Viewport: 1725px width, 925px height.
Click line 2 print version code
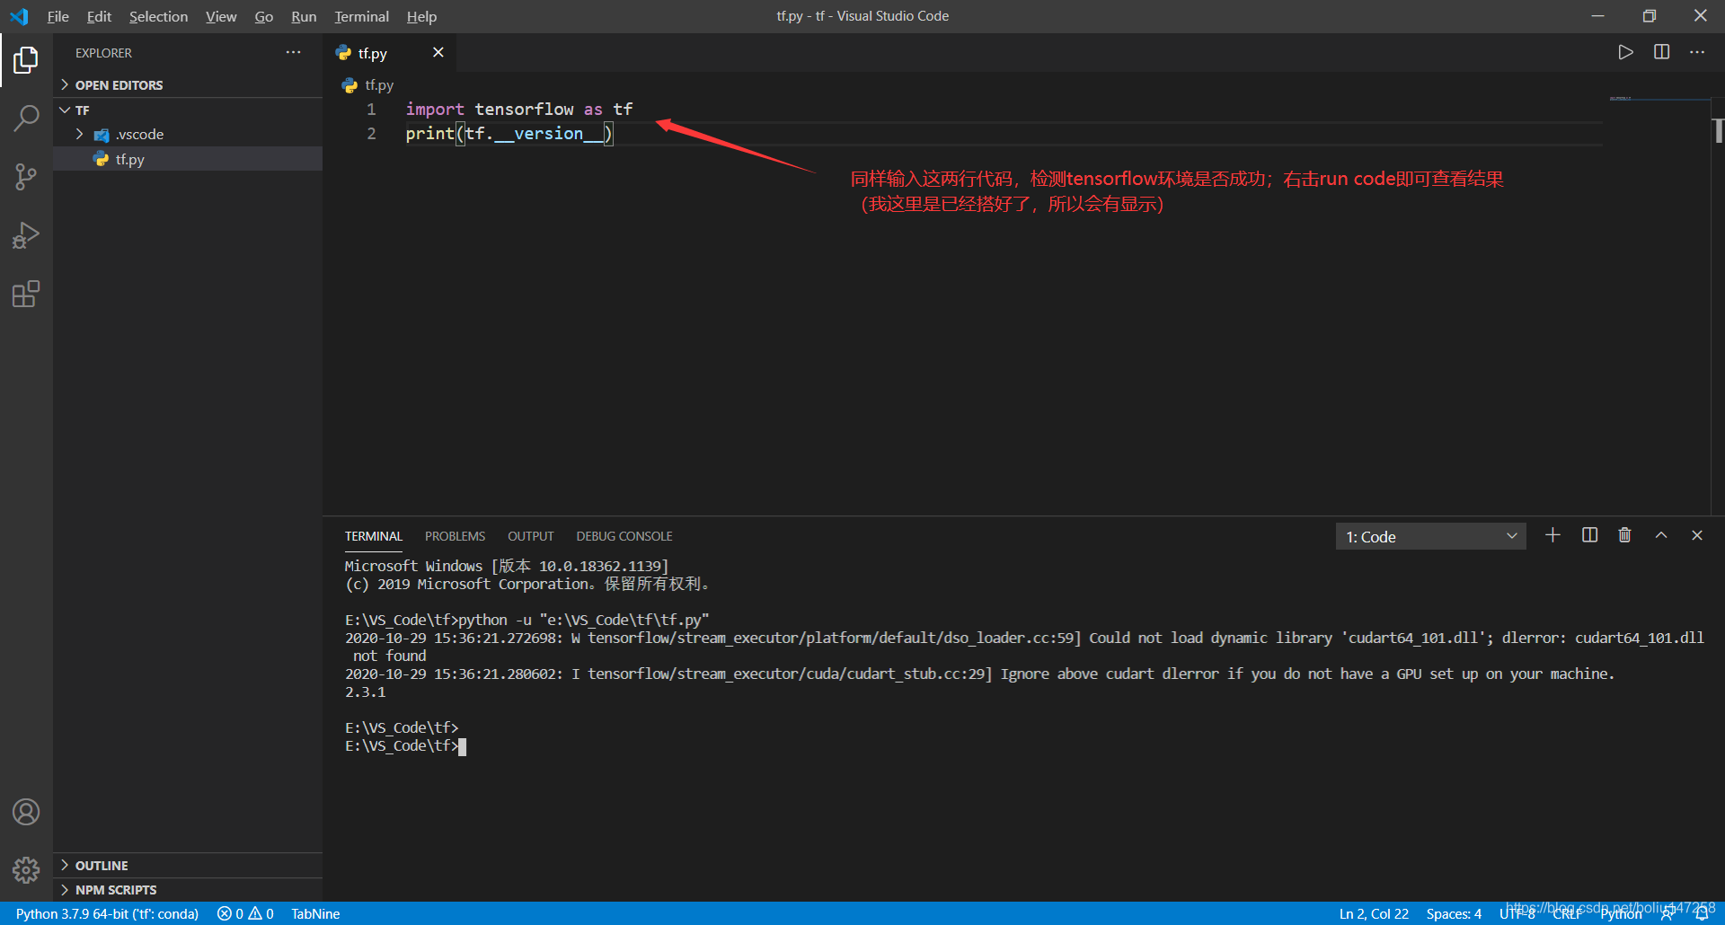[x=509, y=133]
